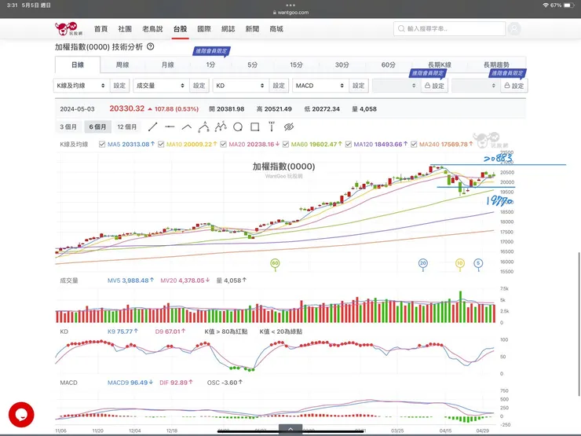Image resolution: width=581 pixels, height=436 pixels.
Task: Select the trend line drawing tool
Action: pos(152,126)
